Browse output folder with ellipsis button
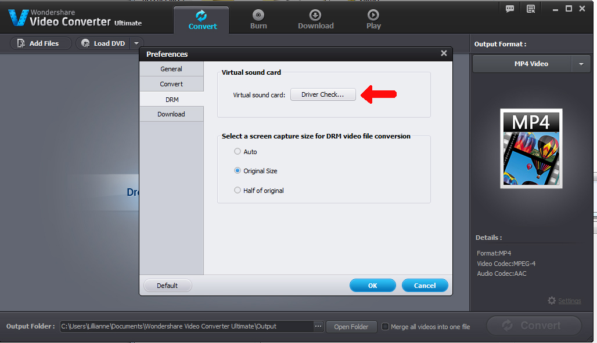The height and width of the screenshot is (343, 597). point(318,326)
